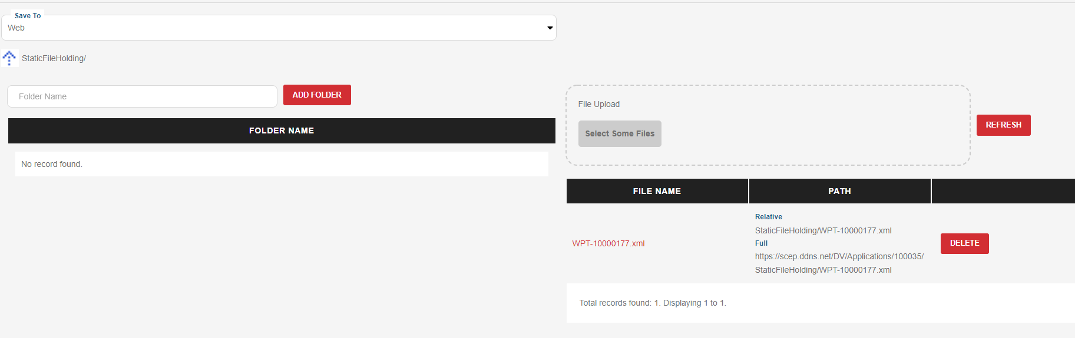Click the PATH column header

[839, 191]
